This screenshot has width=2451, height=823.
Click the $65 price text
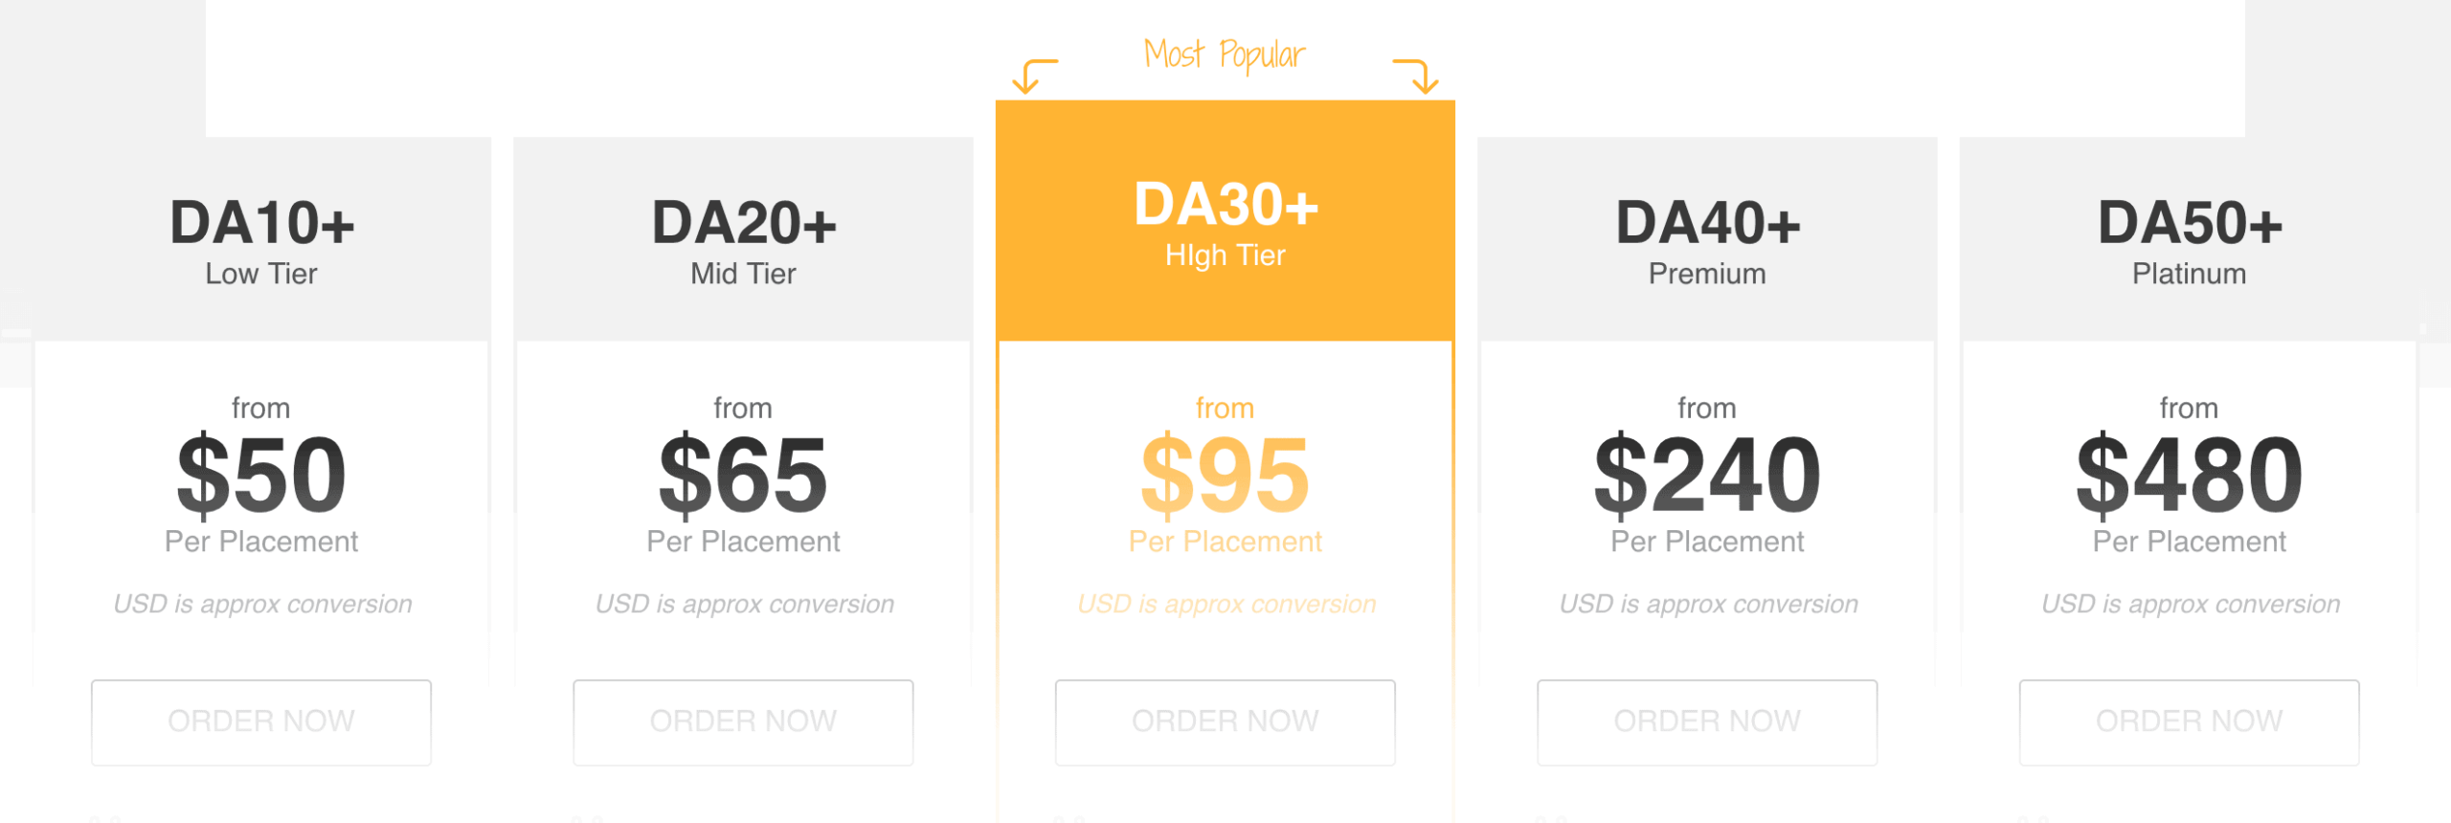point(744,475)
